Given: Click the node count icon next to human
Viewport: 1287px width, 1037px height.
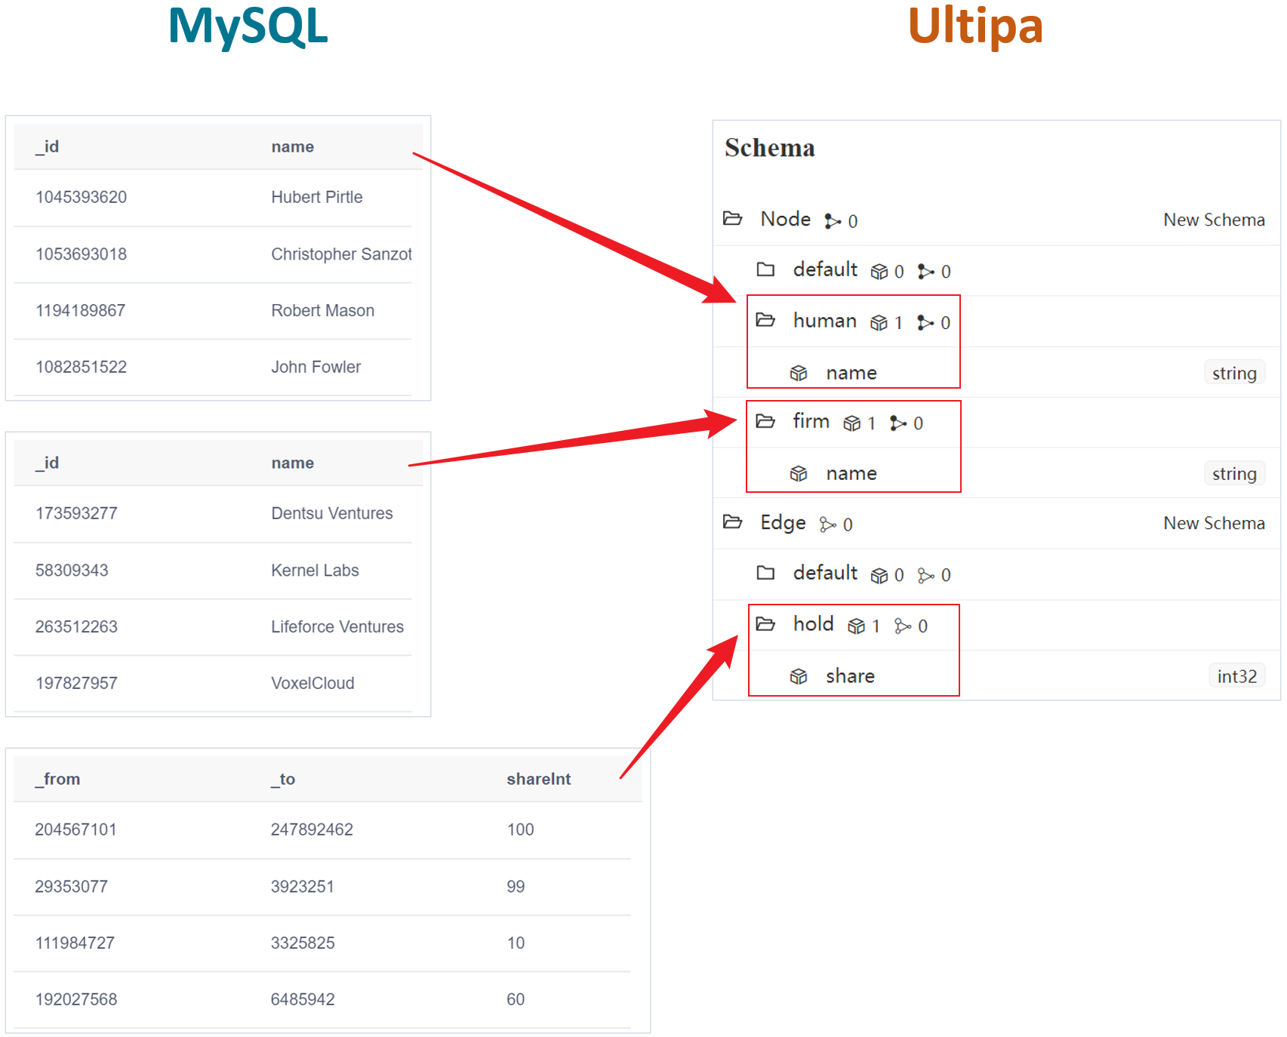Looking at the screenshot, I should pos(925,323).
